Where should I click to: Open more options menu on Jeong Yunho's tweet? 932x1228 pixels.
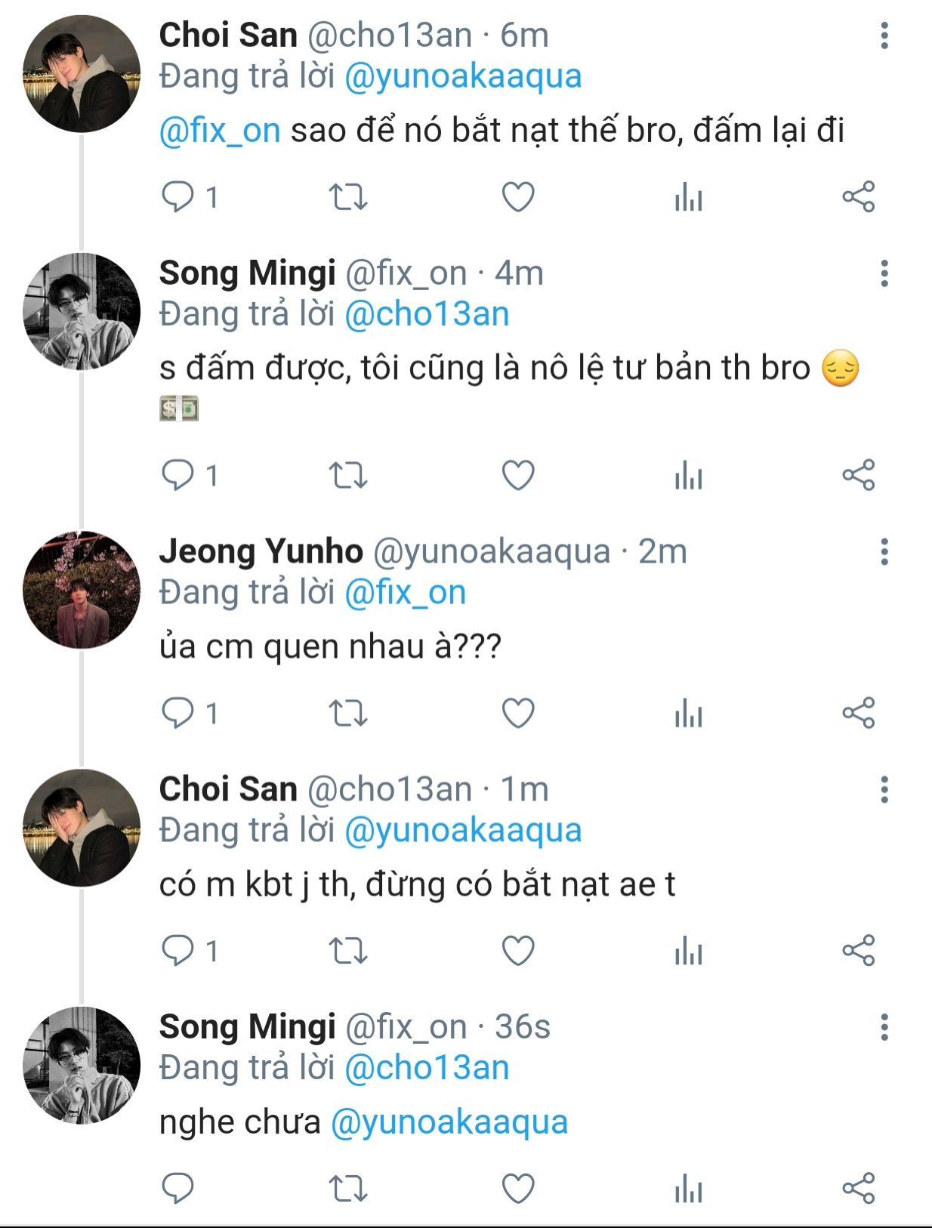click(x=884, y=552)
